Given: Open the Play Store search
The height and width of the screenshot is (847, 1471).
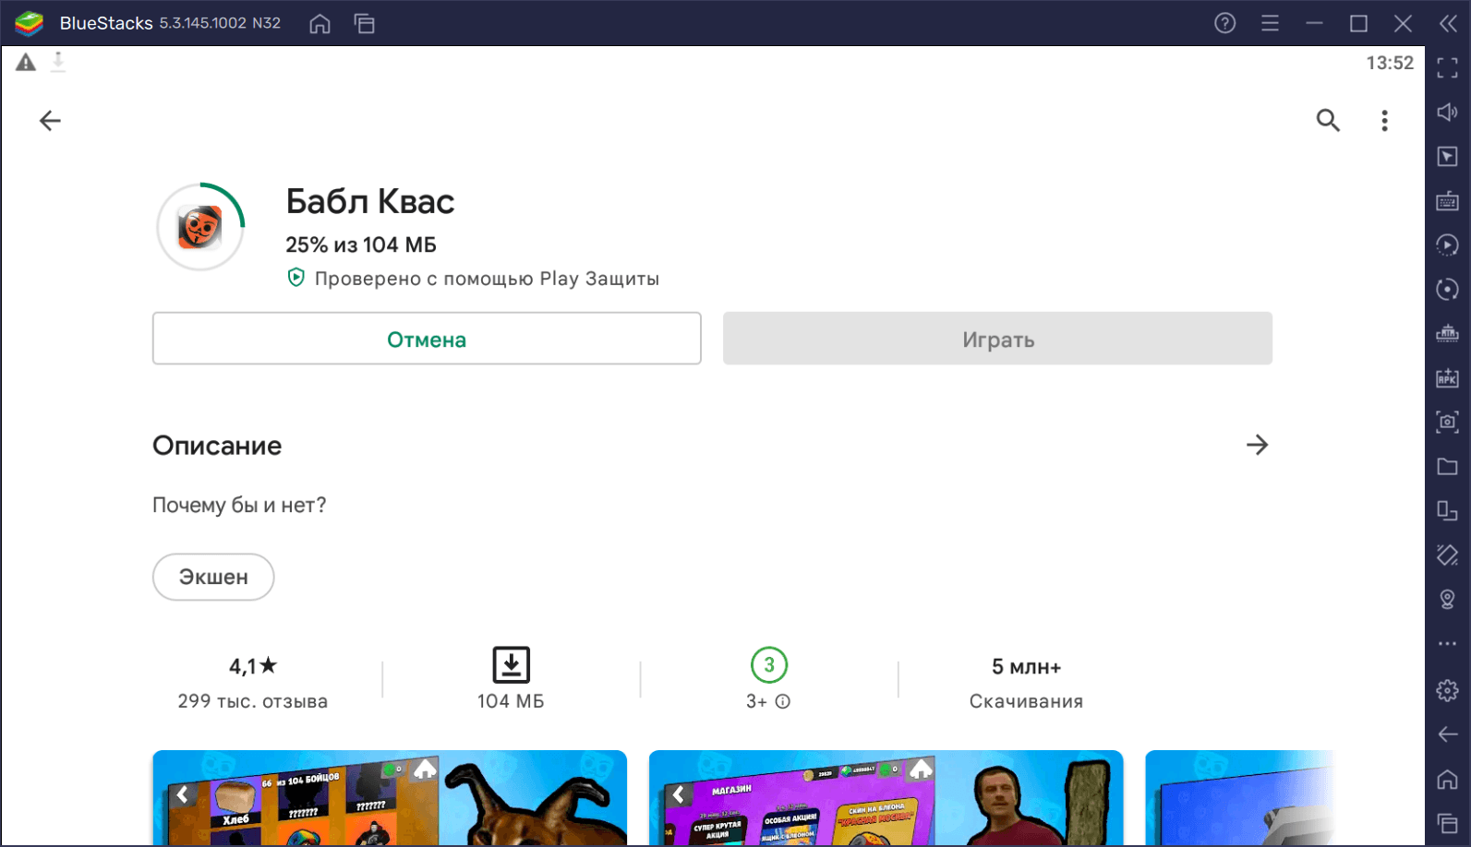Looking at the screenshot, I should click(x=1328, y=120).
